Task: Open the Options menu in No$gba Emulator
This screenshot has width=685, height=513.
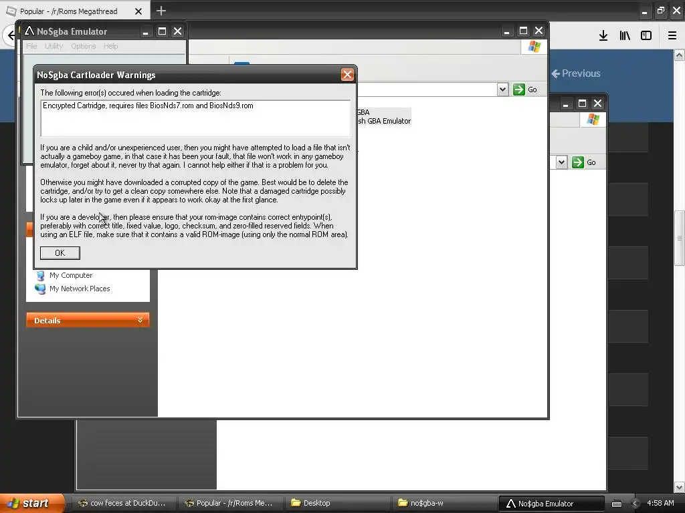Action: (x=84, y=46)
